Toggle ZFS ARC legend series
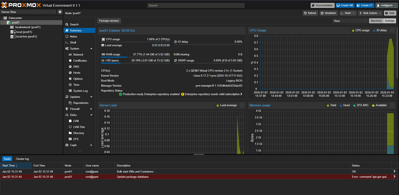 click(x=361, y=105)
